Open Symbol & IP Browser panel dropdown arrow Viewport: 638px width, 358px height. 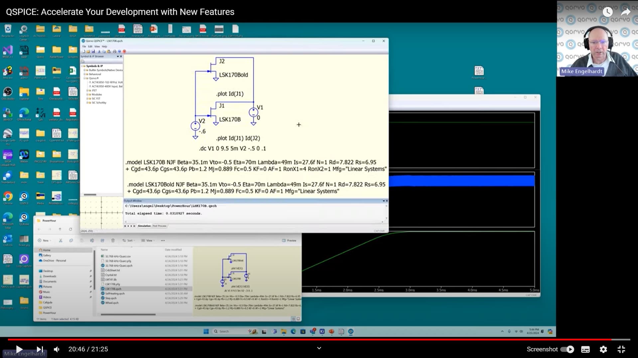tap(118, 56)
